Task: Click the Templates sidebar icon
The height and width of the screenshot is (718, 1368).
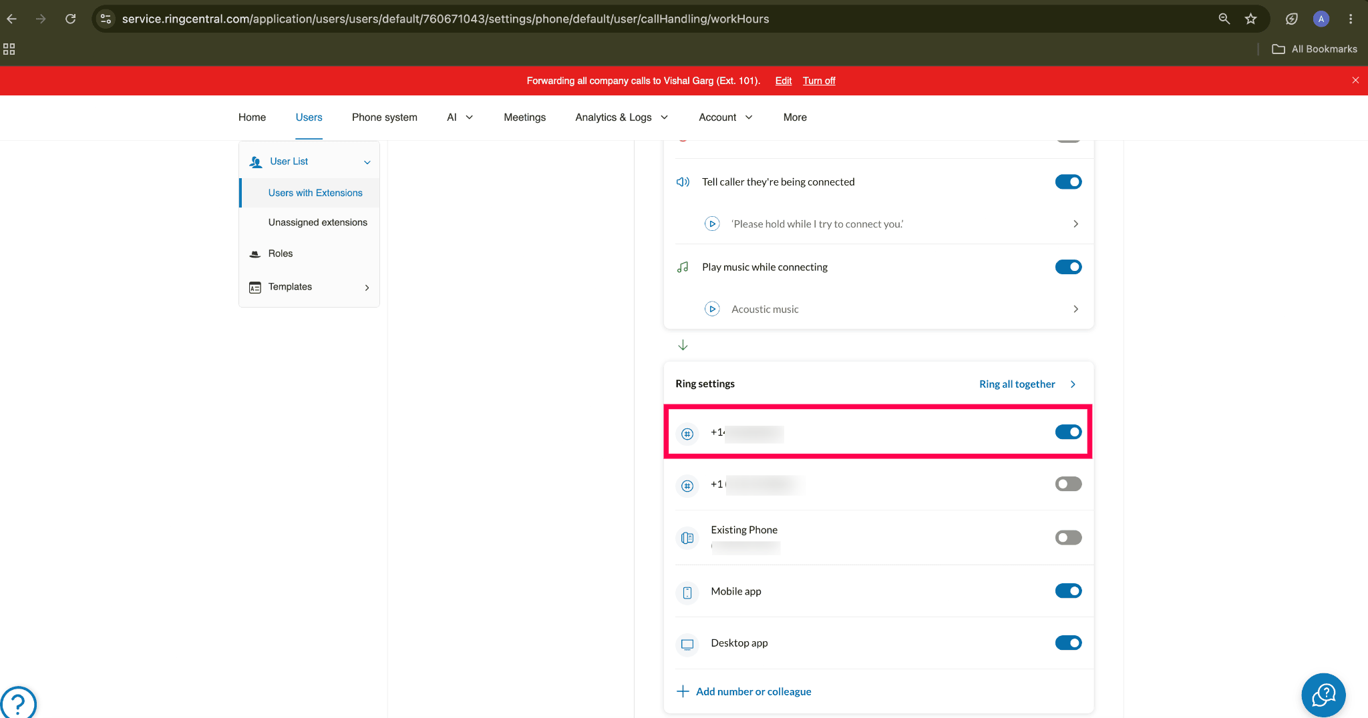Action: tap(254, 288)
